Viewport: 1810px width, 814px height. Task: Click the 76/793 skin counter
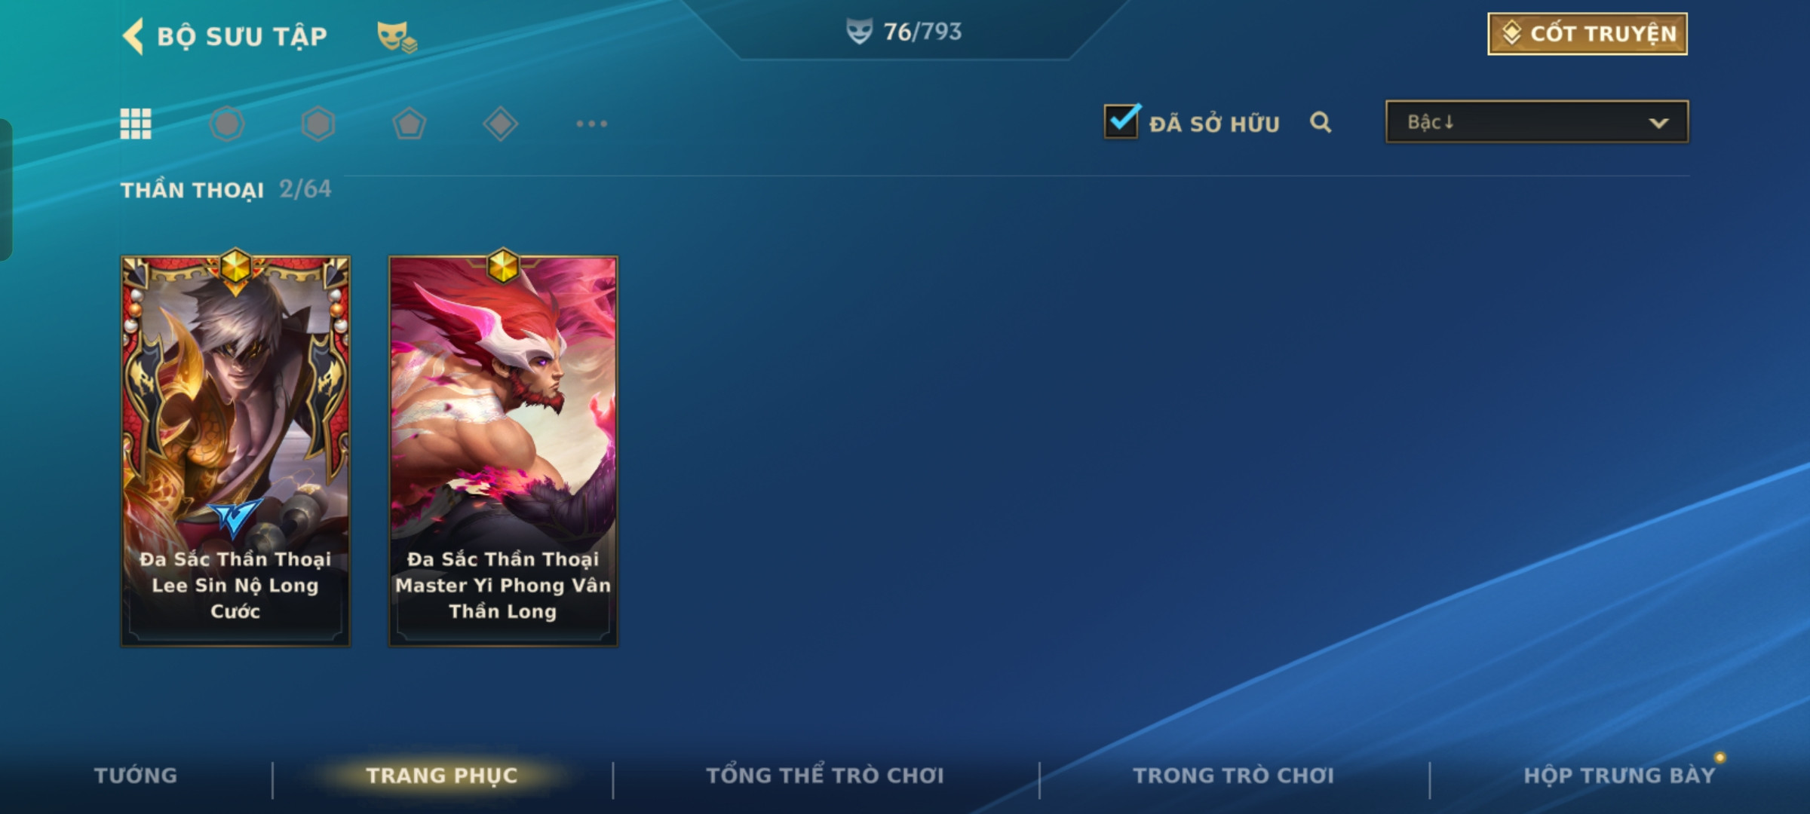click(x=903, y=32)
